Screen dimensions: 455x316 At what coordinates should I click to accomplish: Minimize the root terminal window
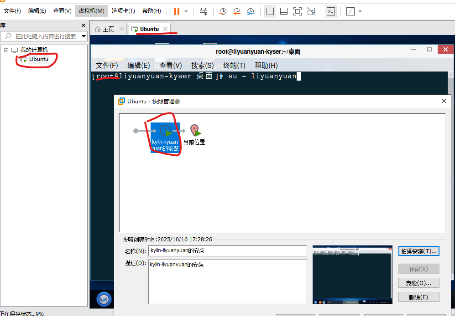coord(414,50)
